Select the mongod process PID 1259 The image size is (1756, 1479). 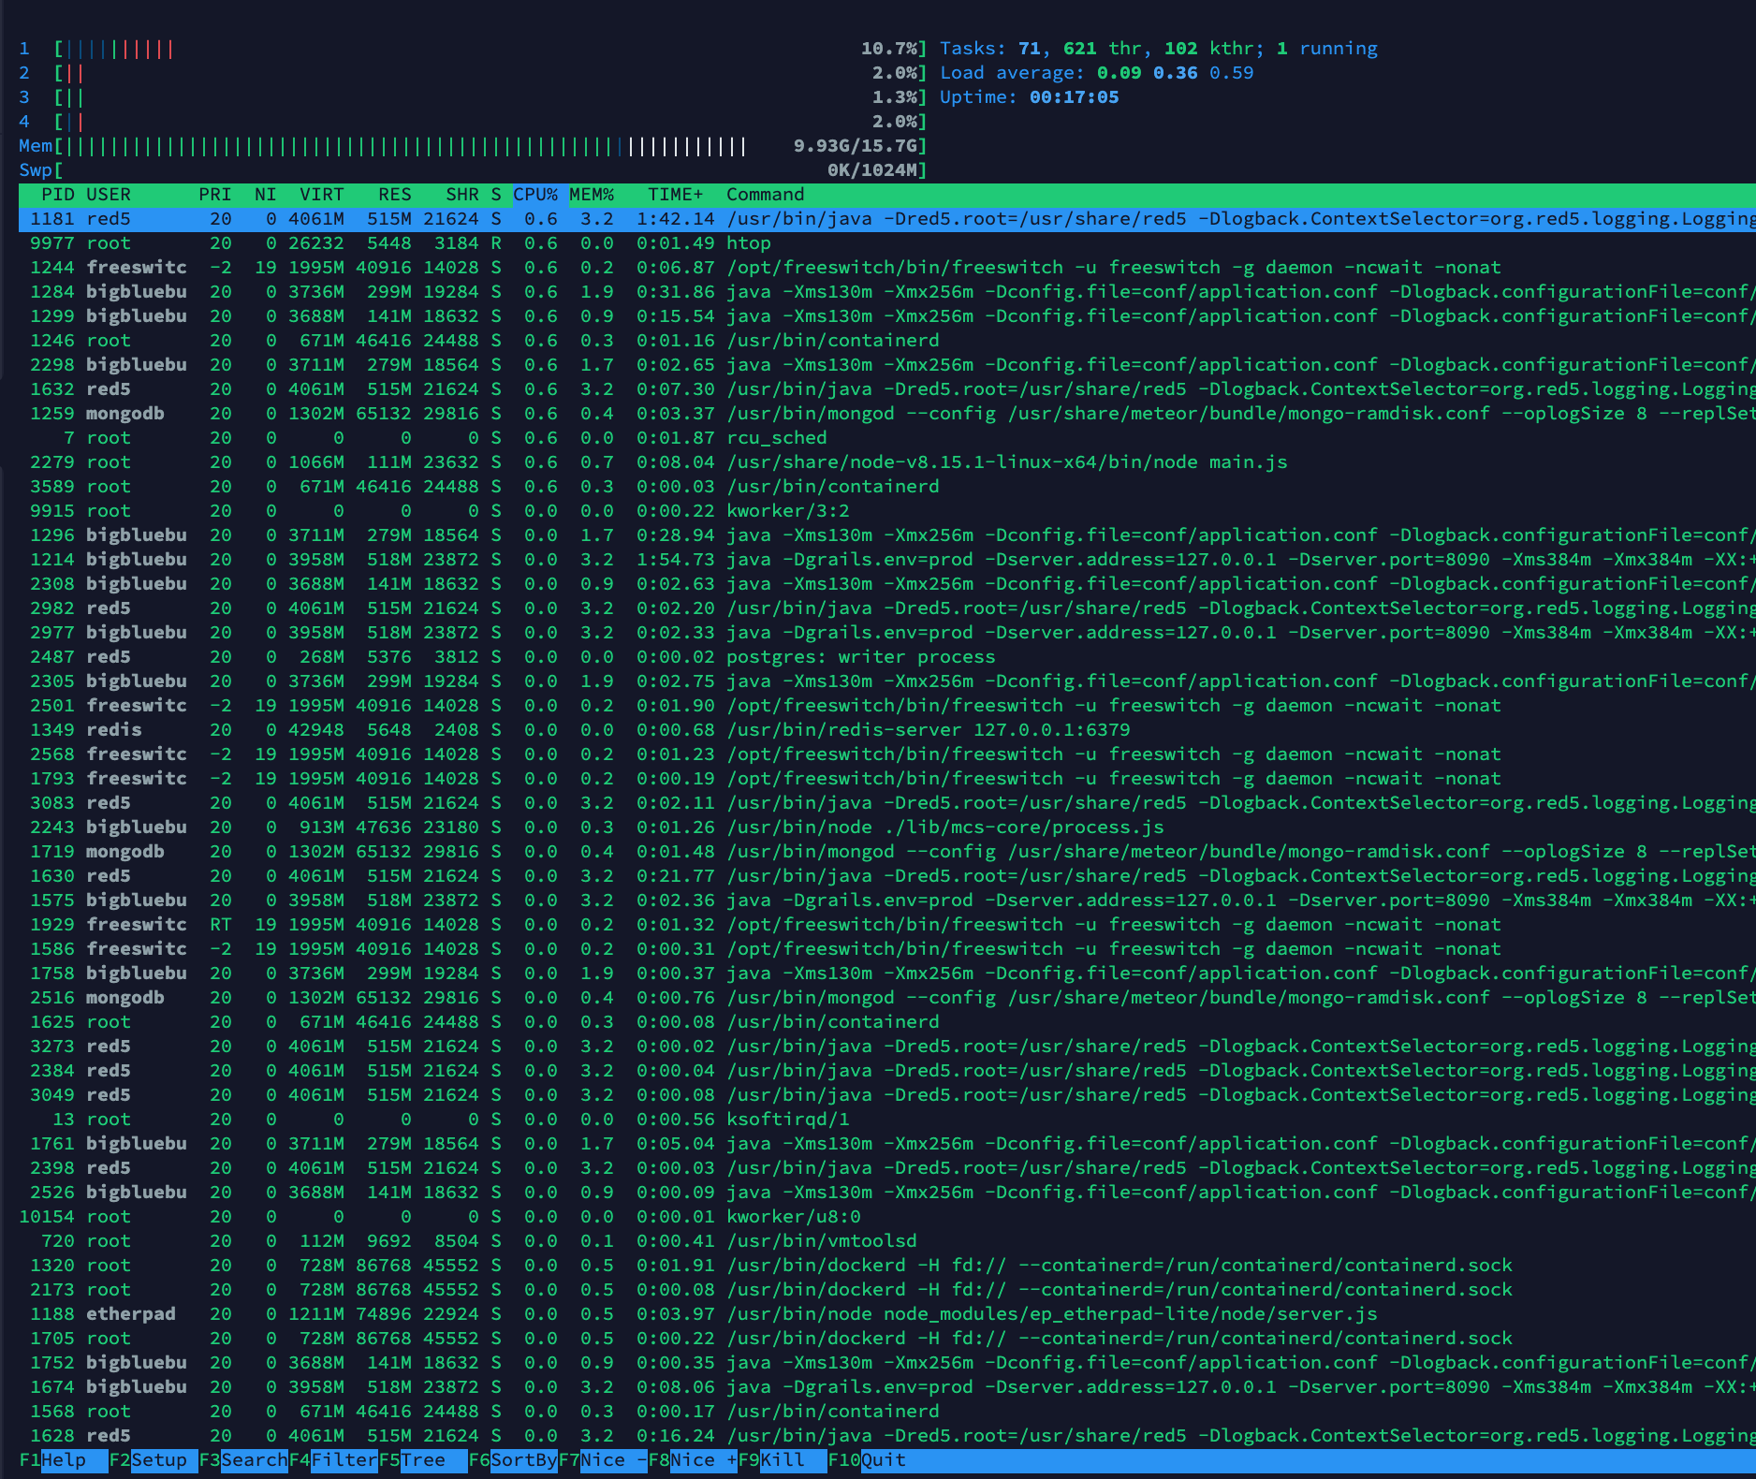click(x=887, y=414)
